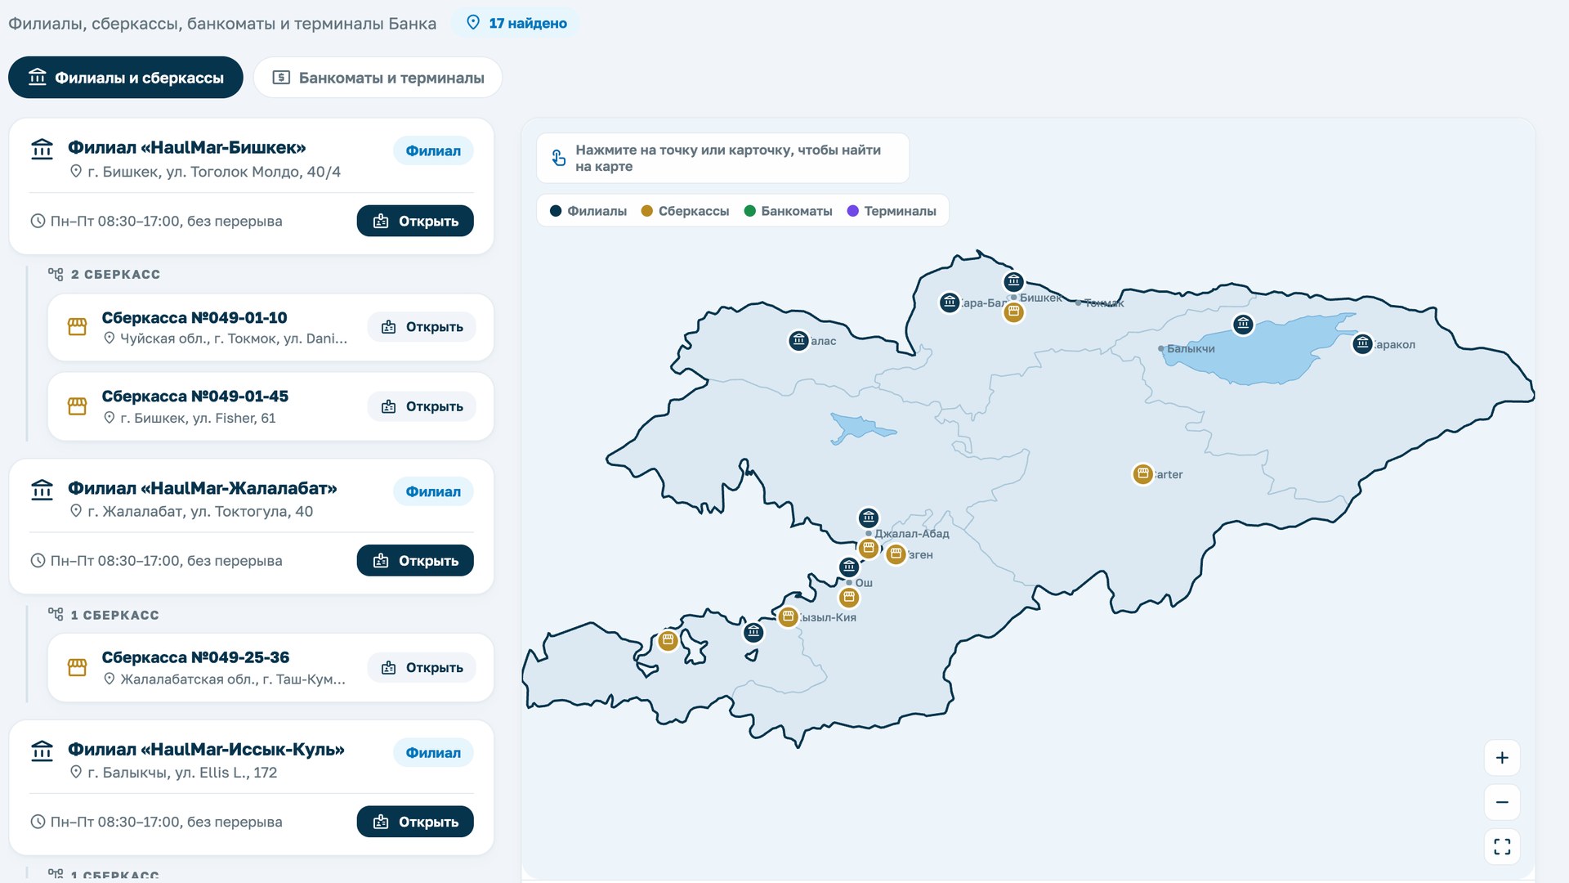Viewport: 1569px width, 883px height.
Task: Select the sberkassa marker at Naryn
Action: (x=1142, y=473)
